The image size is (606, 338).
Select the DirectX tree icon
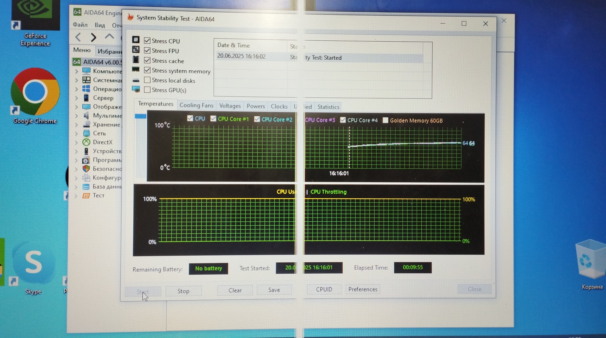86,142
